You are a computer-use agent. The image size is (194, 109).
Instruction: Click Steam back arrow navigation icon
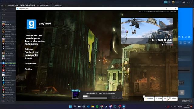pyautogui.click(x=2, y=5)
